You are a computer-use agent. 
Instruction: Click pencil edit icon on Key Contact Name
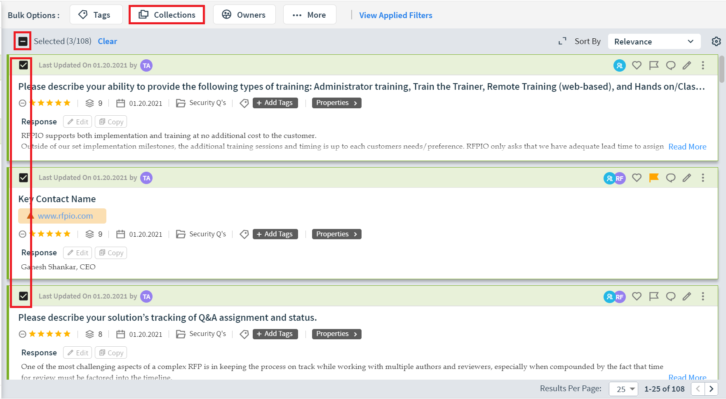687,177
